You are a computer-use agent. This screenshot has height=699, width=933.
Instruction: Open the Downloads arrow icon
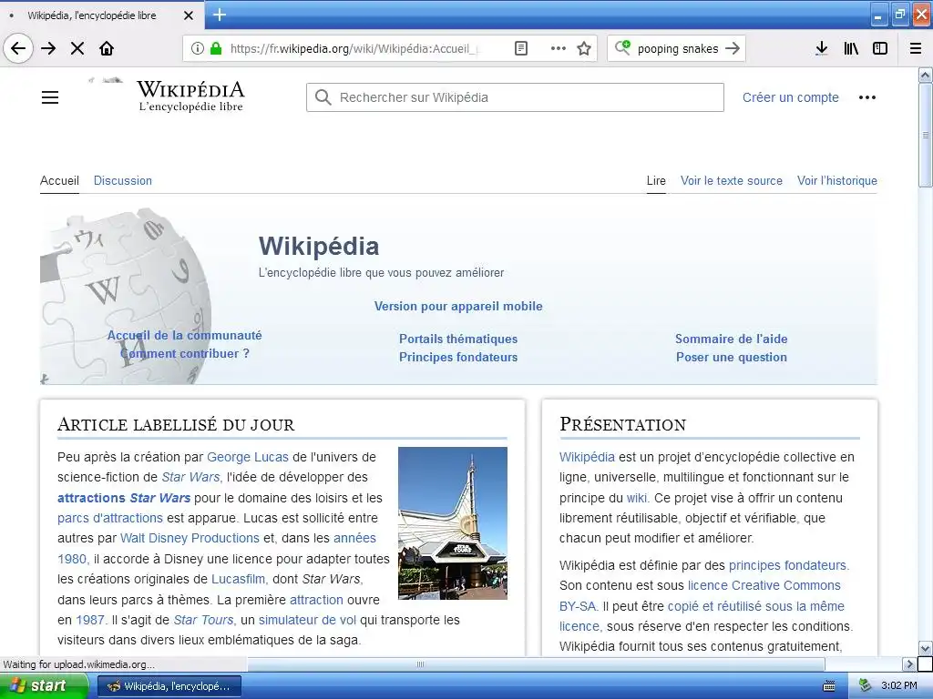[822, 48]
